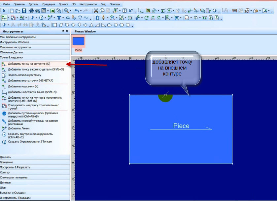Screen dimensions: 277x201
Task: Select the Piece thumbnail in Pieces Window
Action: point(79,41)
